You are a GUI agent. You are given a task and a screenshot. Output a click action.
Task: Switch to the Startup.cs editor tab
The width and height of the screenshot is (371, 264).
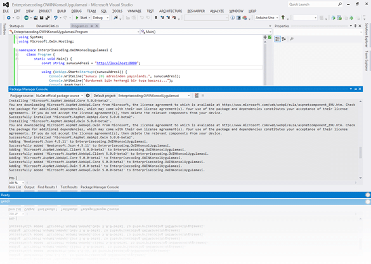point(16,26)
